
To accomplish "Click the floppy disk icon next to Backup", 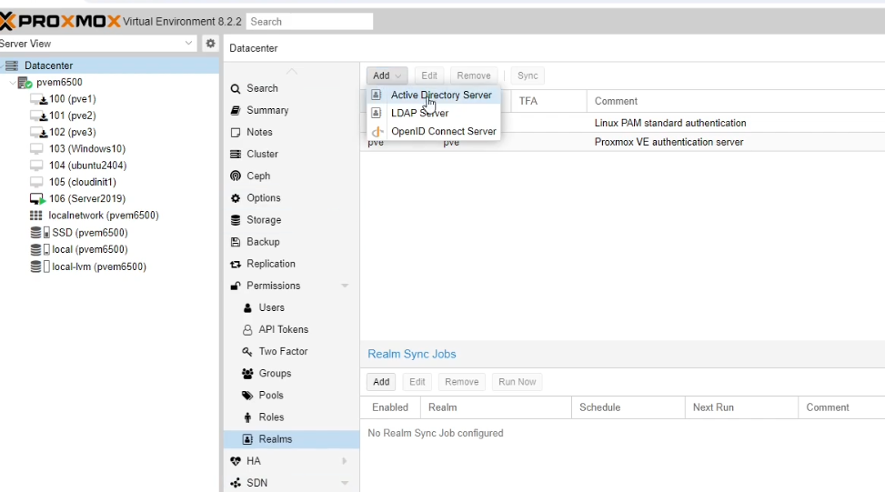I will tap(236, 242).
